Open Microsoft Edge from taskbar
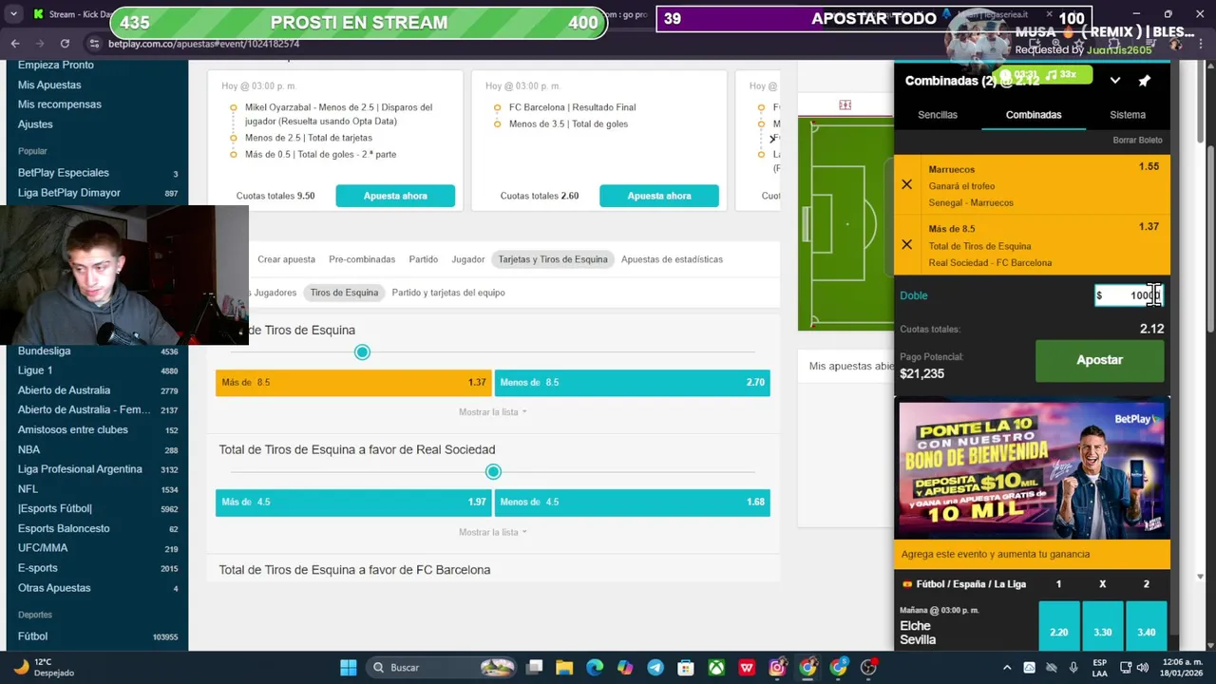1216x684 pixels. (x=595, y=667)
